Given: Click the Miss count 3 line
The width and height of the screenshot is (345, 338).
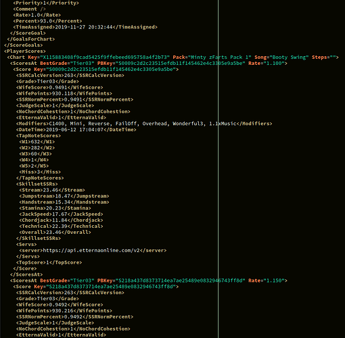Looking at the screenshot, I should (x=40, y=172).
